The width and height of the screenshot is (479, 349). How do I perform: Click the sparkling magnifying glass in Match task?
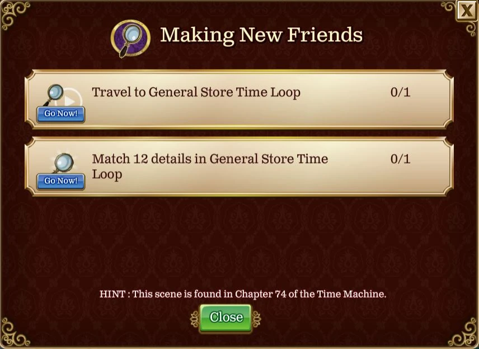tap(63, 162)
